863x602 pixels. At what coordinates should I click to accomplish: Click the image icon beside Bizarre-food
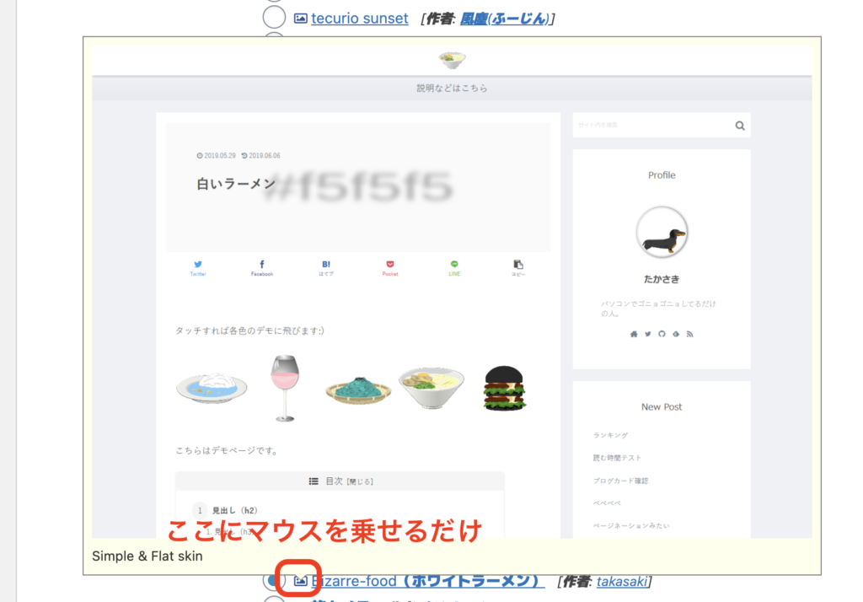click(x=300, y=581)
